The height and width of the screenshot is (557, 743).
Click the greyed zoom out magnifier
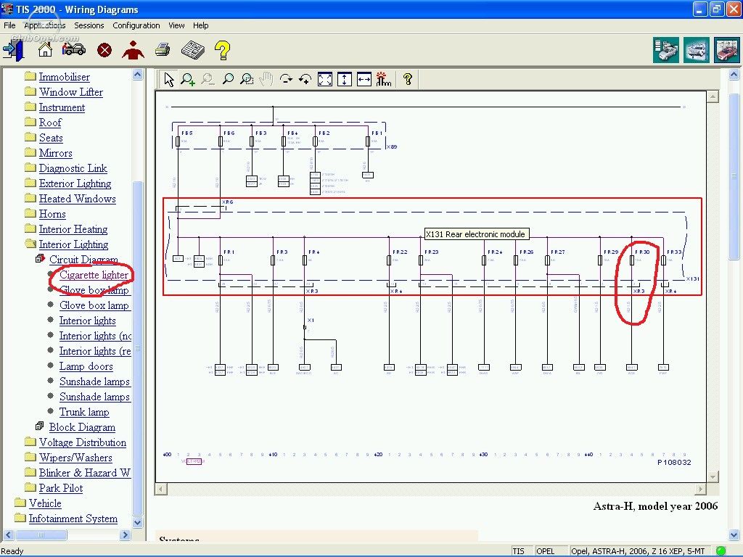(x=208, y=79)
